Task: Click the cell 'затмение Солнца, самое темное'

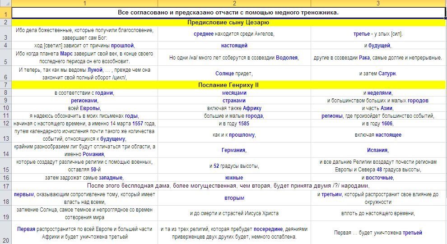Action: coord(85,213)
